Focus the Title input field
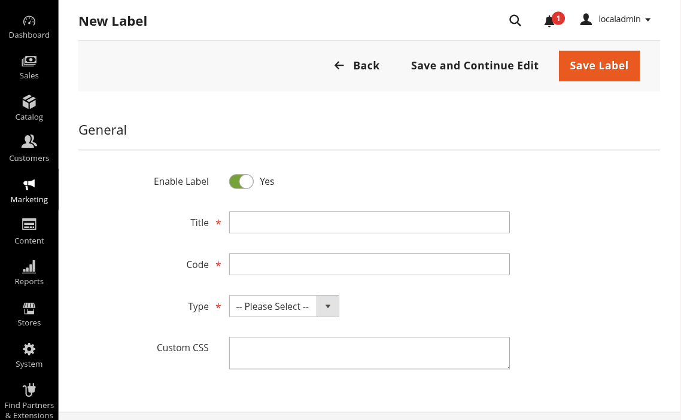The width and height of the screenshot is (681, 420). [369, 222]
